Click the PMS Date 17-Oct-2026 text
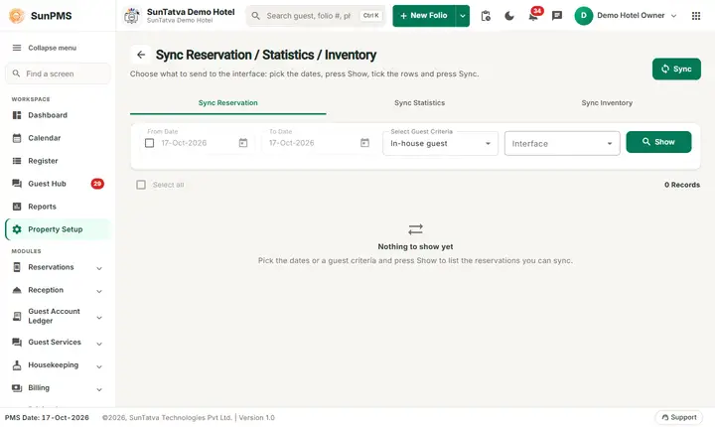Image resolution: width=715 pixels, height=427 pixels. pos(47,417)
